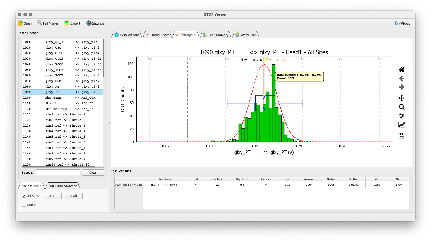Select test 1132 sim1 ref
Image resolution: width=431 pixels, height=242 pixels.
tap(62, 115)
